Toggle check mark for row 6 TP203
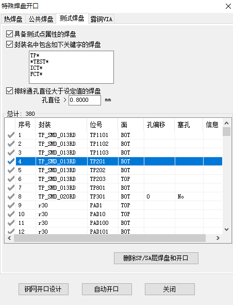233x305 pixels. click(11, 179)
